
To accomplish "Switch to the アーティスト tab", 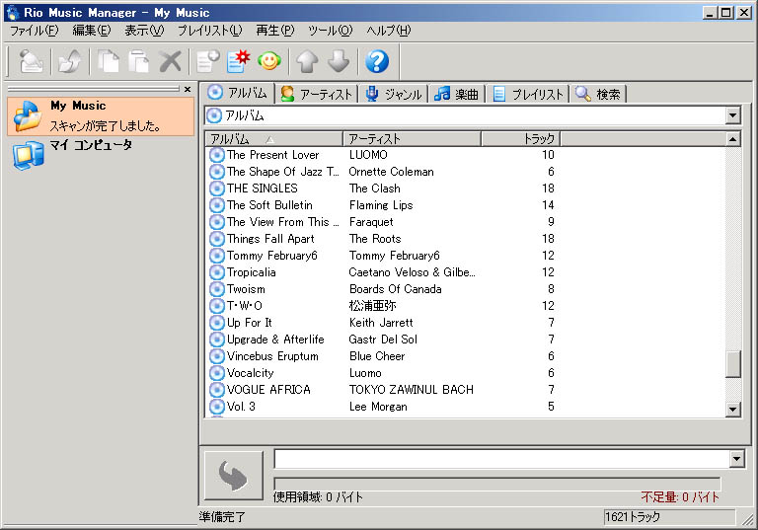I will (317, 94).
